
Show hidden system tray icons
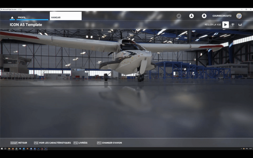point(241,149)
